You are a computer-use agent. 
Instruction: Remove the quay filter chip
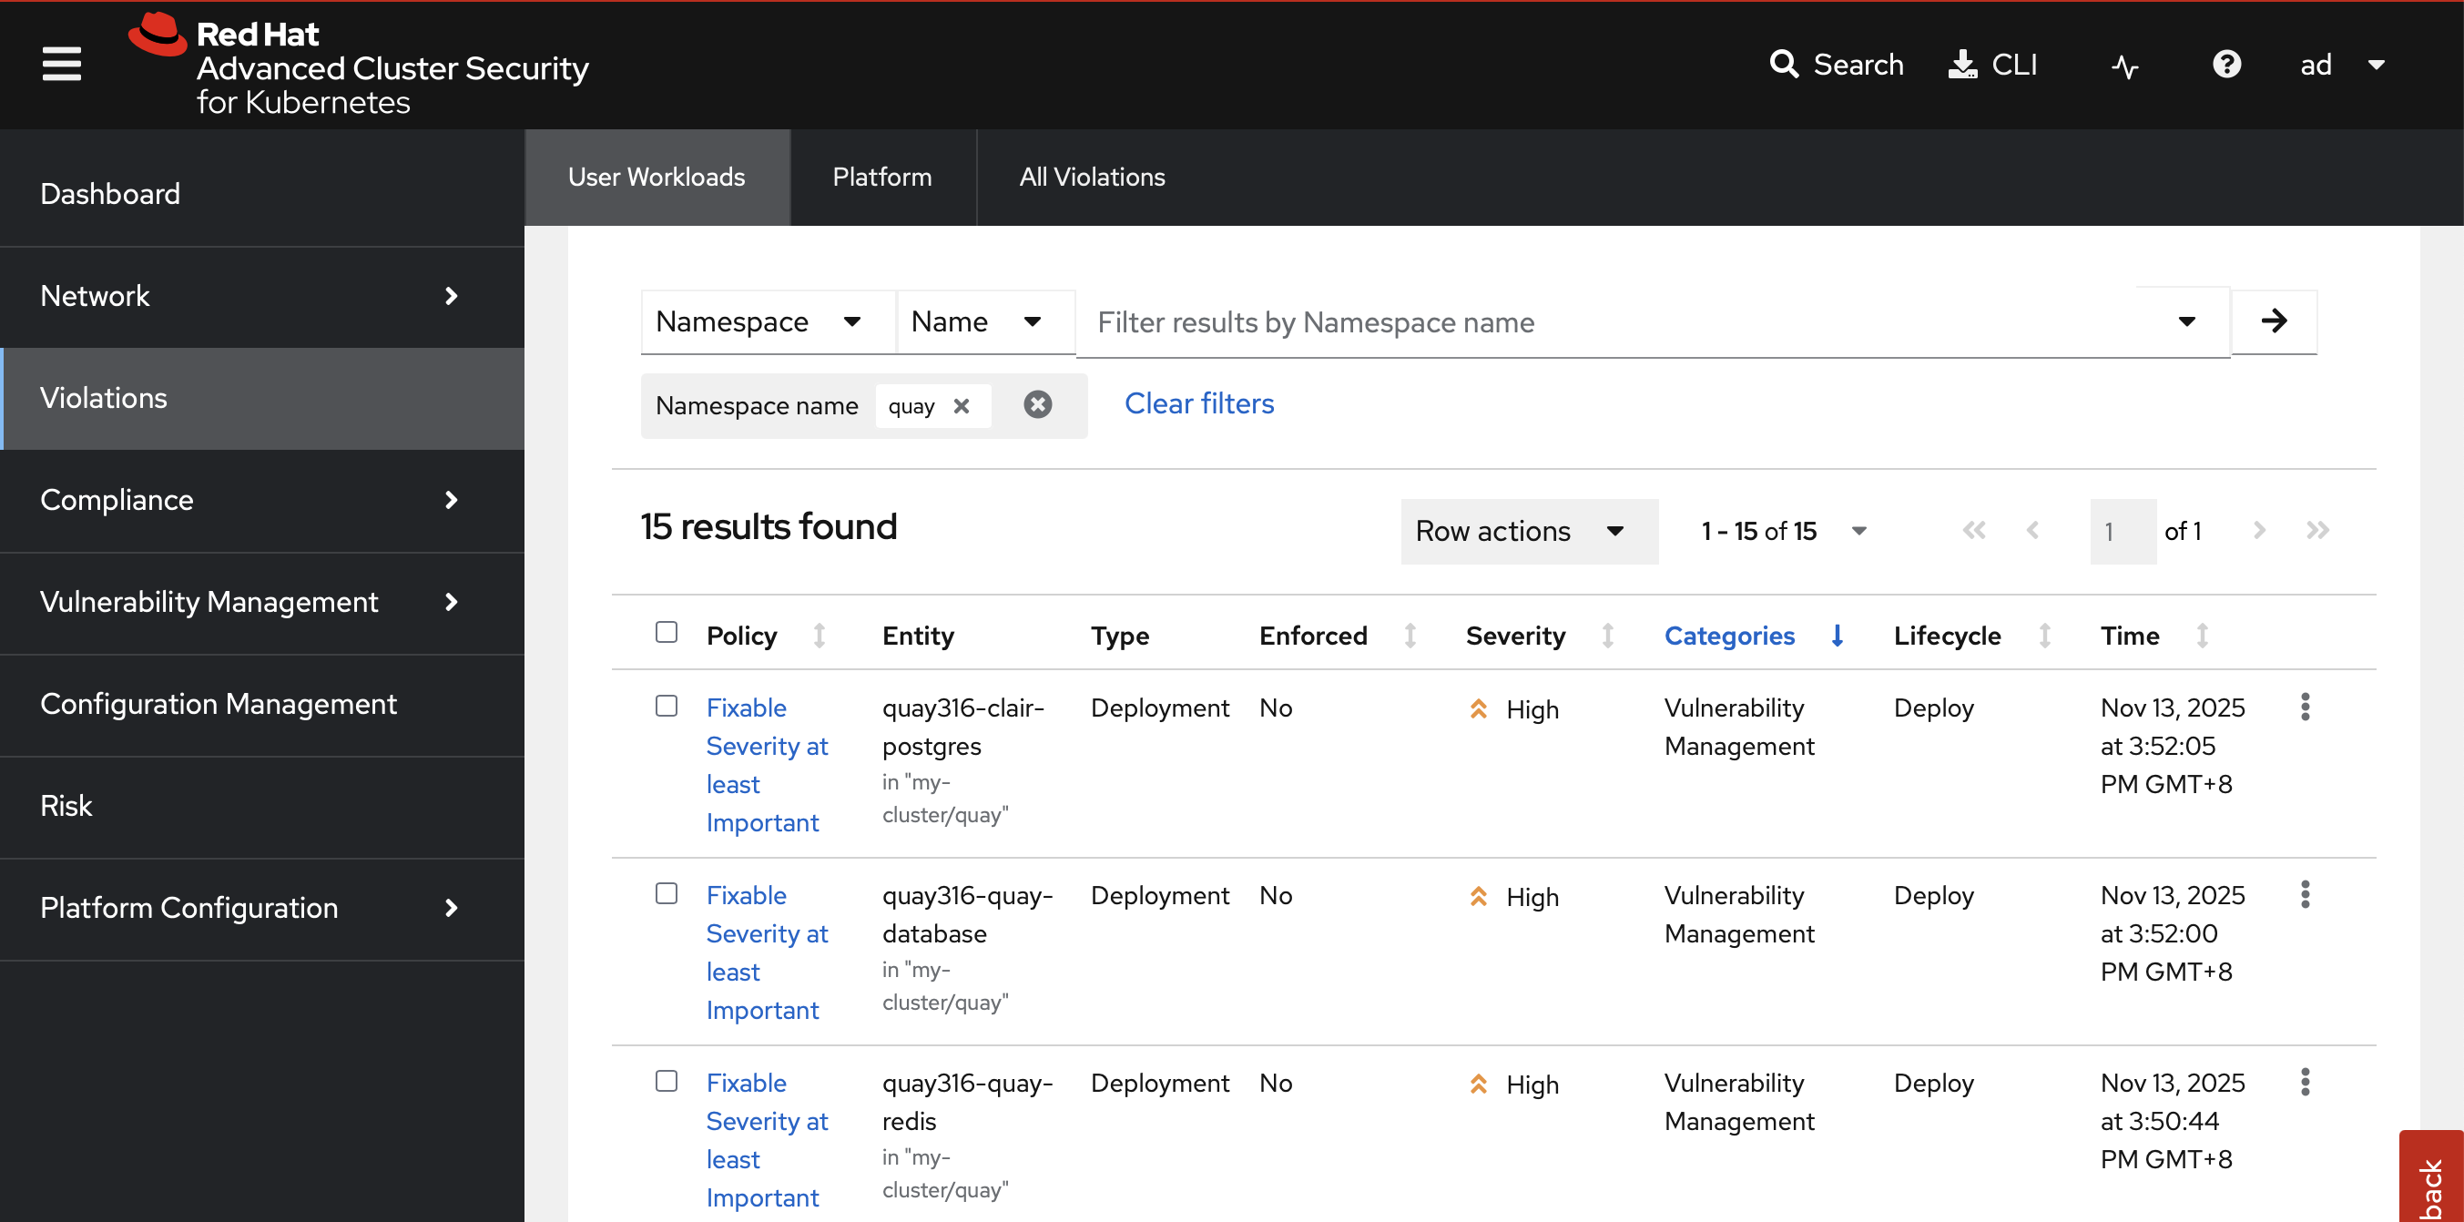(x=962, y=406)
